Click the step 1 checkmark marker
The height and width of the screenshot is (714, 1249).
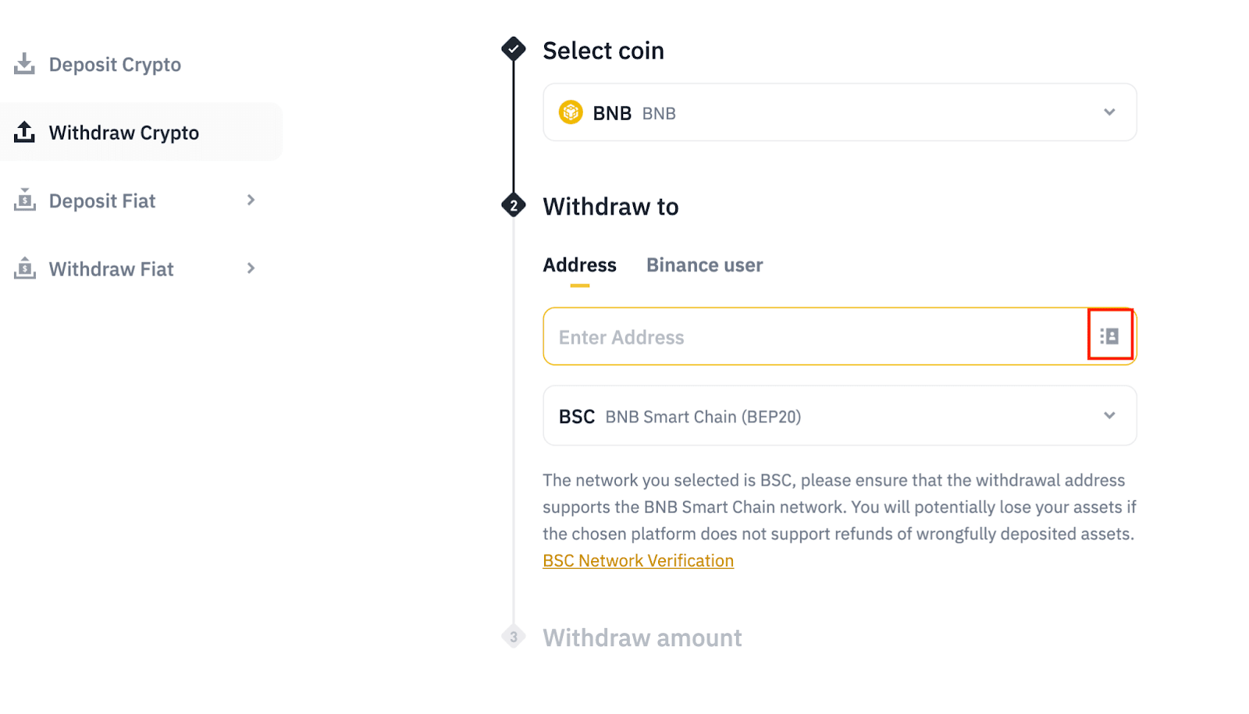click(x=513, y=49)
